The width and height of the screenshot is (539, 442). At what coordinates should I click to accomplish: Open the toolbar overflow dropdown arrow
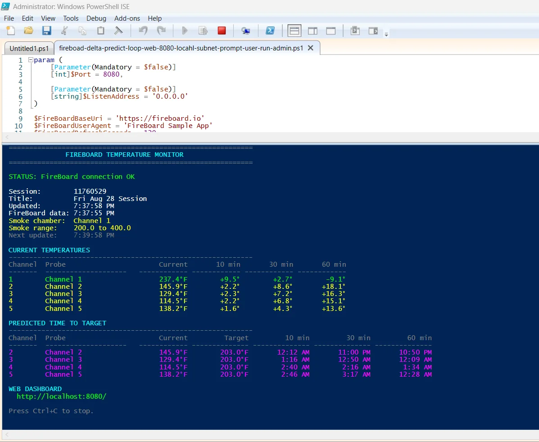tap(386, 34)
